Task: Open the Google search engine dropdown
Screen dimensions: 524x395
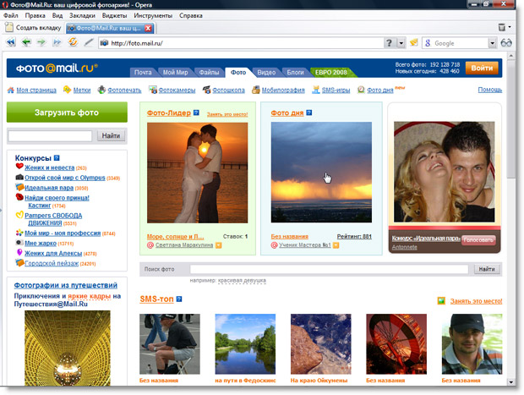Action: coord(492,43)
